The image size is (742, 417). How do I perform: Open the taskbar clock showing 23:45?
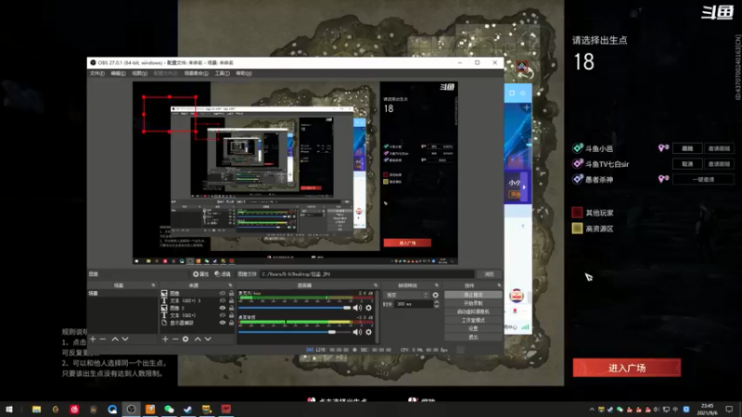[x=707, y=409]
